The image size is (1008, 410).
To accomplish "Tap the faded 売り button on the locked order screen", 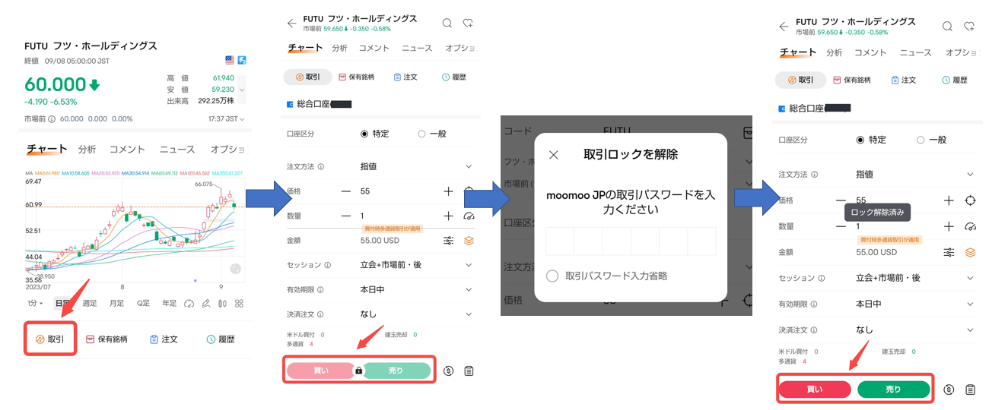I will click(x=396, y=371).
